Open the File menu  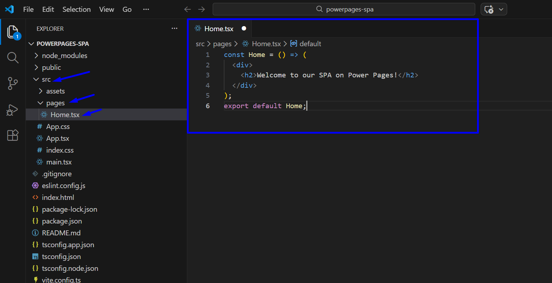(28, 9)
